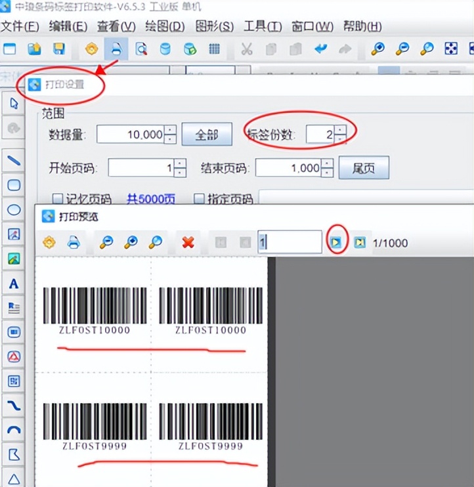Open the 绘图(D) menu
The image size is (474, 487).
(x=165, y=26)
